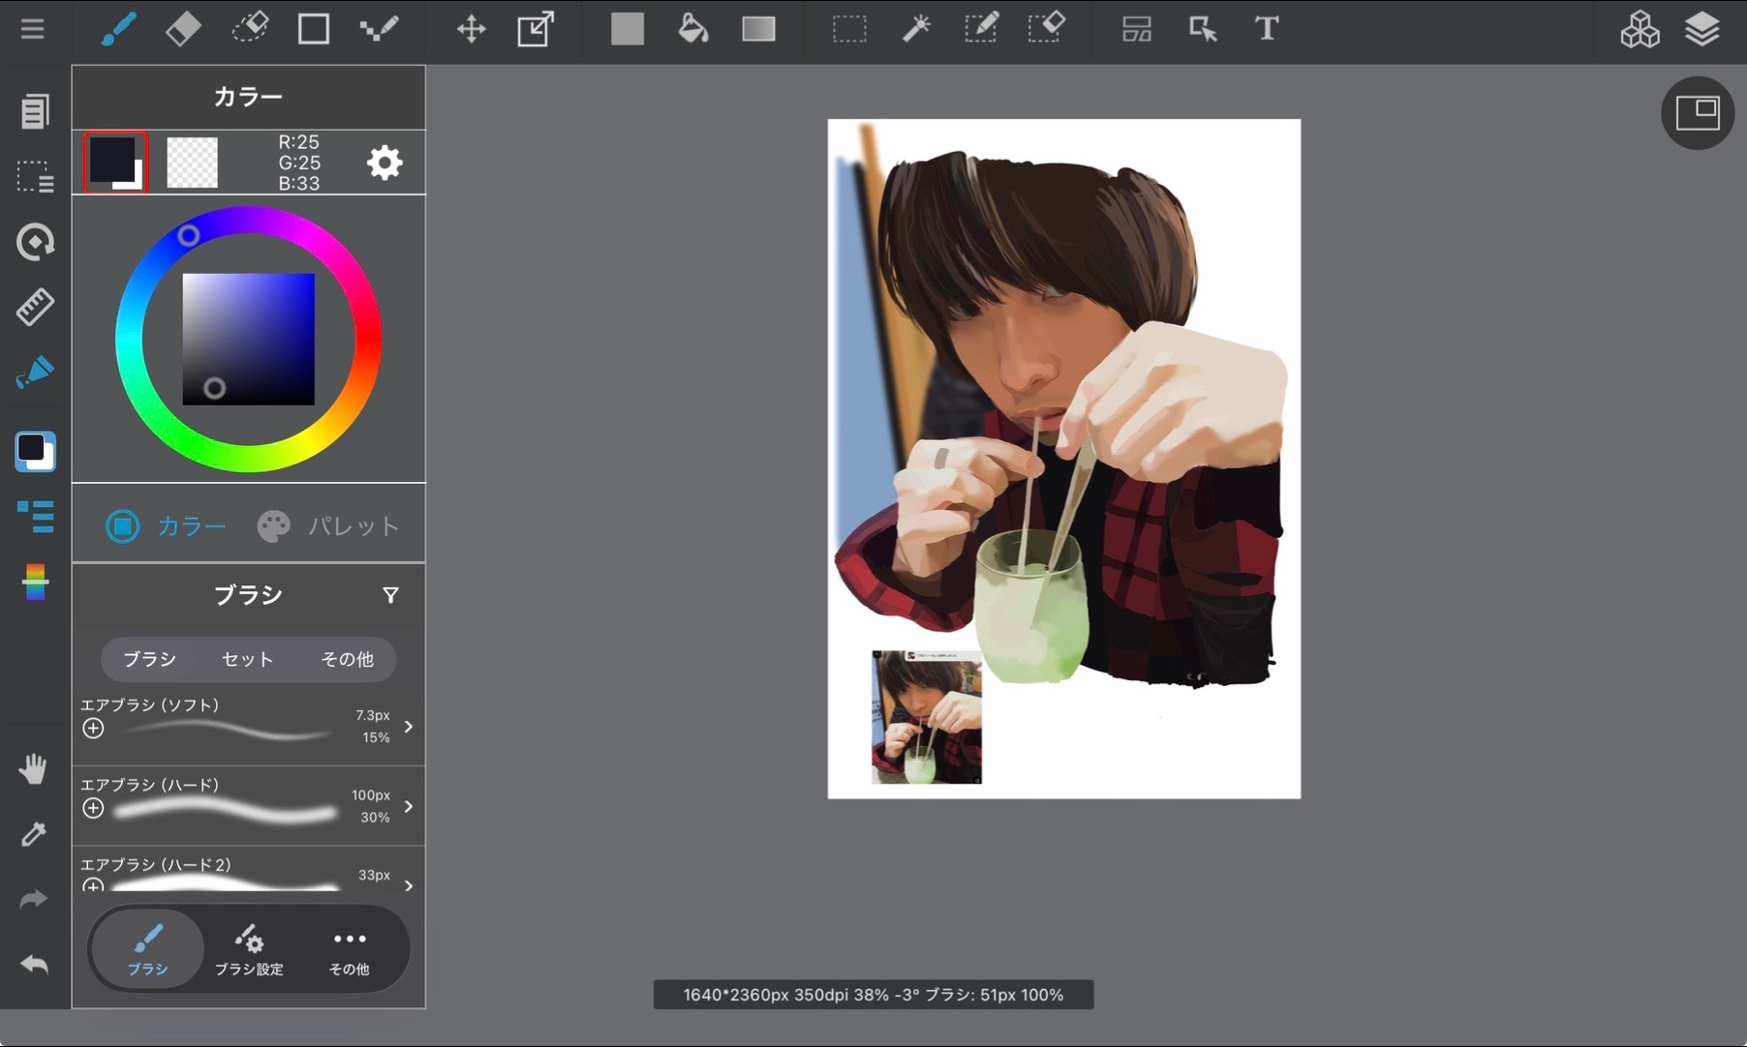Image resolution: width=1747 pixels, height=1047 pixels.
Task: Select the Gradient tool
Action: tap(758, 29)
